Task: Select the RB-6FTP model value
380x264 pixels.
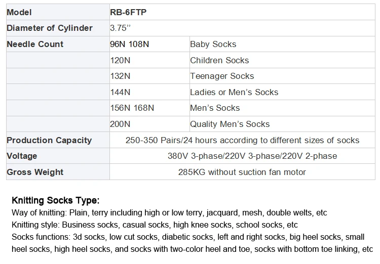Action: pos(128,12)
